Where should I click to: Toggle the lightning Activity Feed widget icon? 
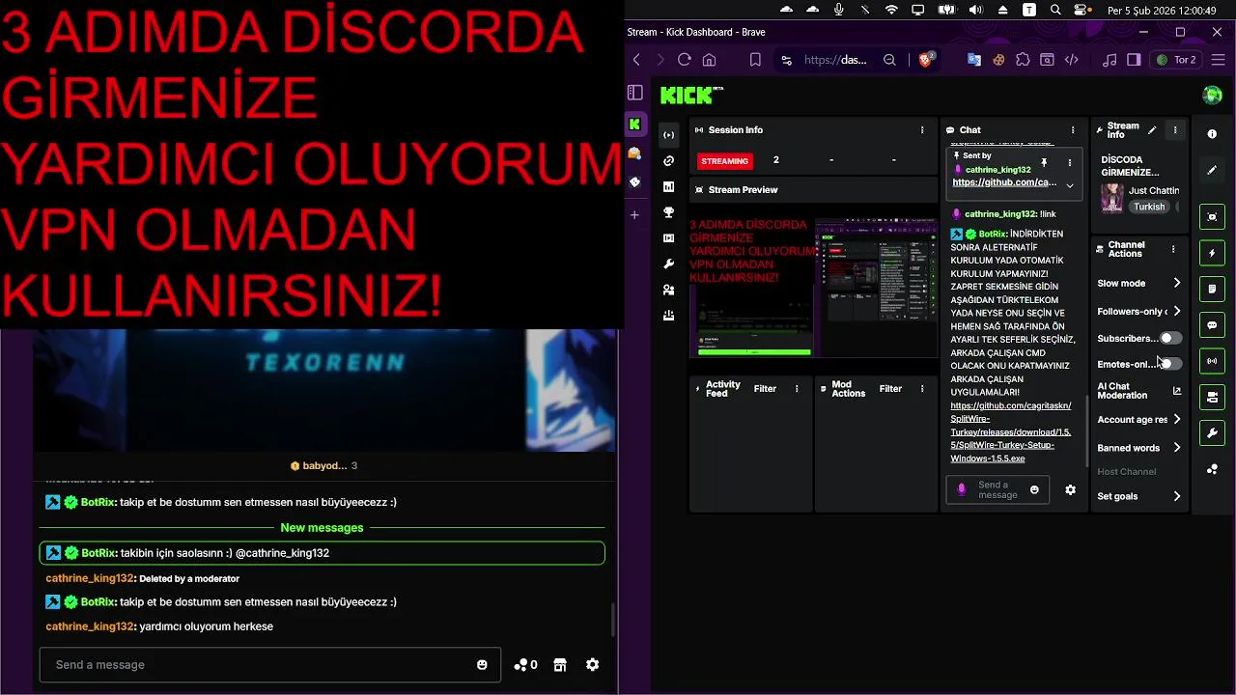1212,253
